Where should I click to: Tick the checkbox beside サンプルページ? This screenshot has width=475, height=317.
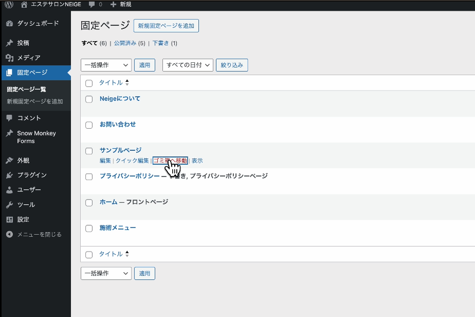click(x=89, y=151)
